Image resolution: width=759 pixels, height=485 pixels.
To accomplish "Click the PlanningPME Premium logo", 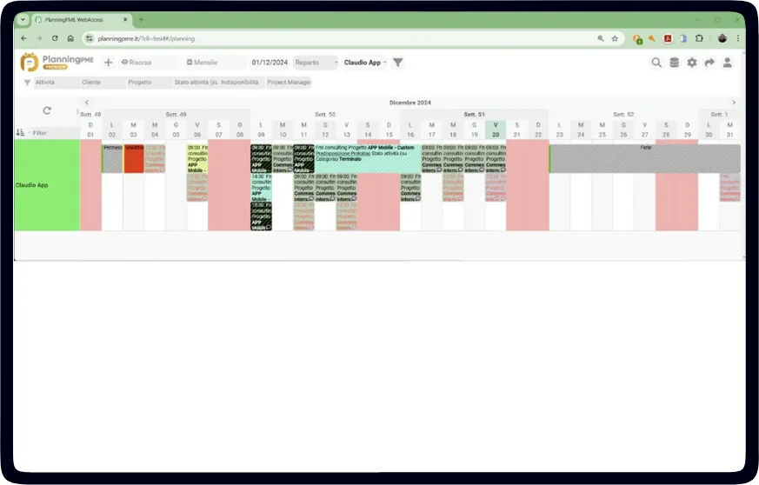I will point(57,62).
